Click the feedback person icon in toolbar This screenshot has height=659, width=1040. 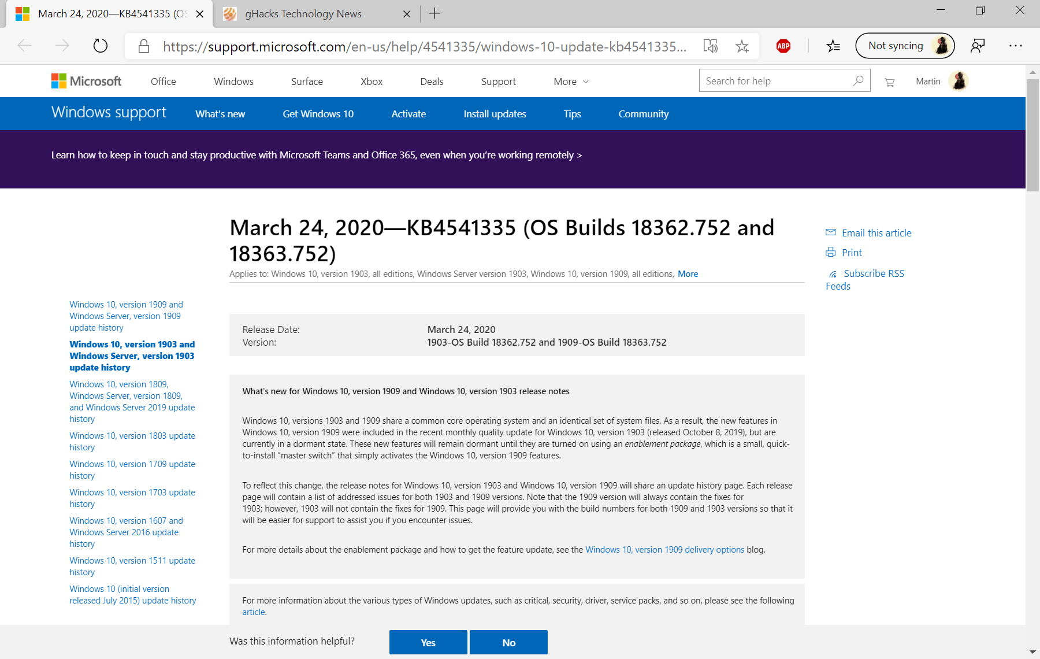[x=978, y=46]
